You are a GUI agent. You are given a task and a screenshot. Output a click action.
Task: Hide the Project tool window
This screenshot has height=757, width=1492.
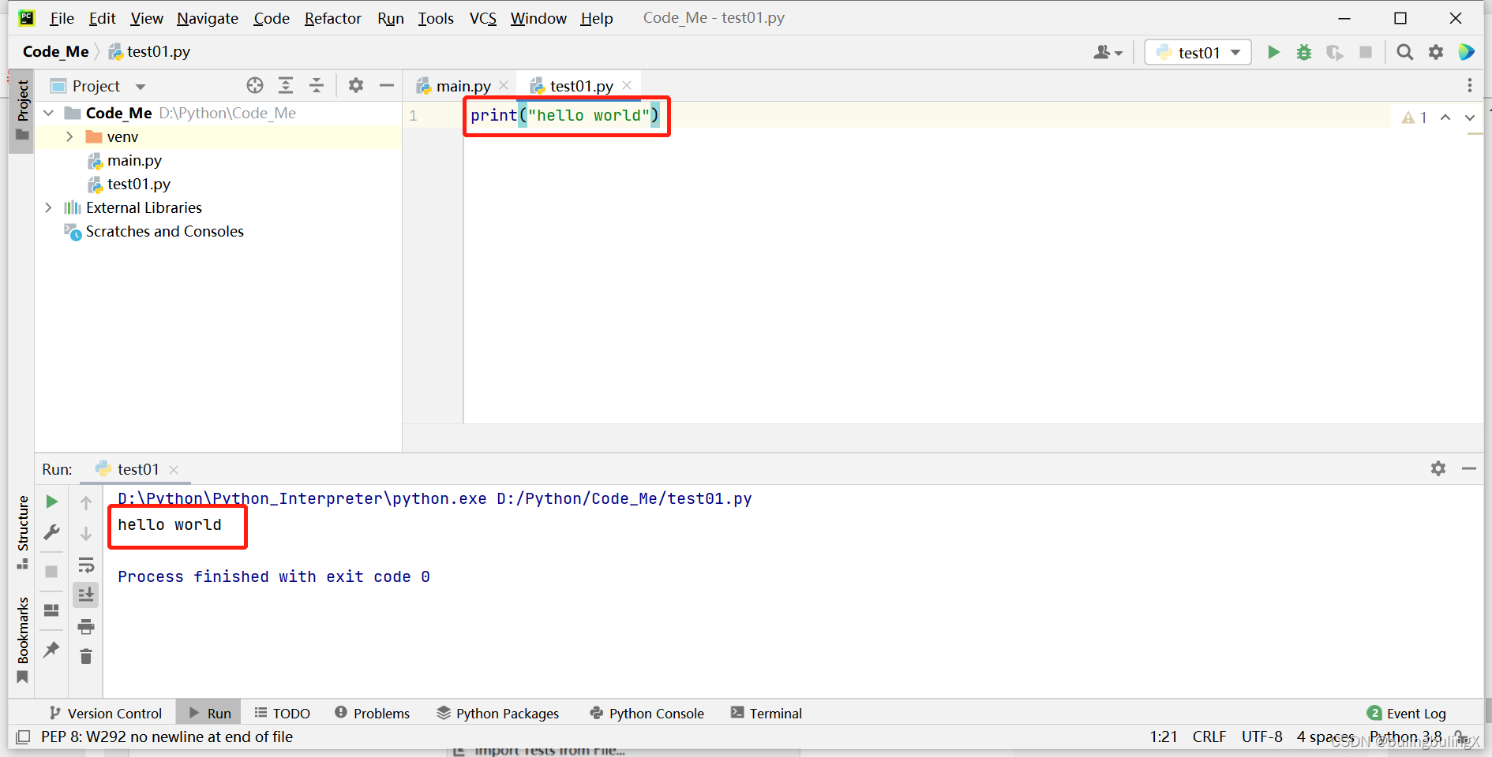click(387, 85)
